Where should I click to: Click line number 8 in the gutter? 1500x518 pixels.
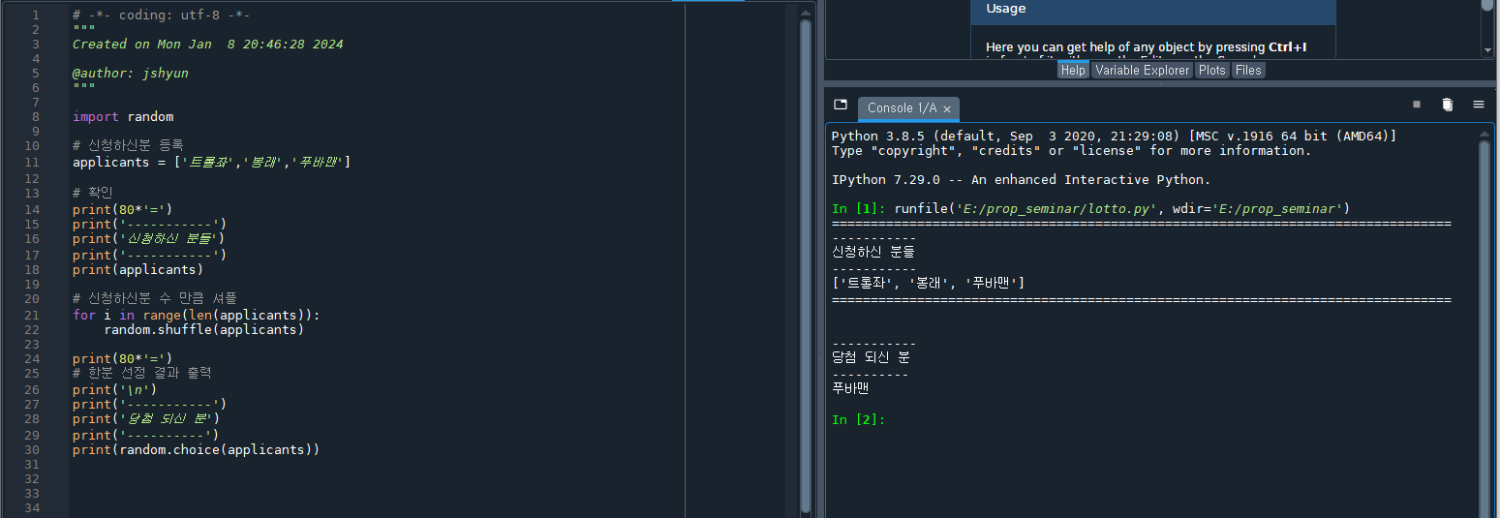tap(36, 117)
